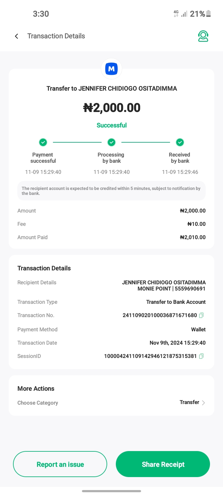
Task: Tap the Moniepoint bank logo
Action: tap(111, 69)
